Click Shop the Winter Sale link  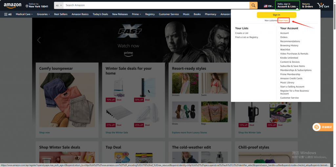(117, 133)
